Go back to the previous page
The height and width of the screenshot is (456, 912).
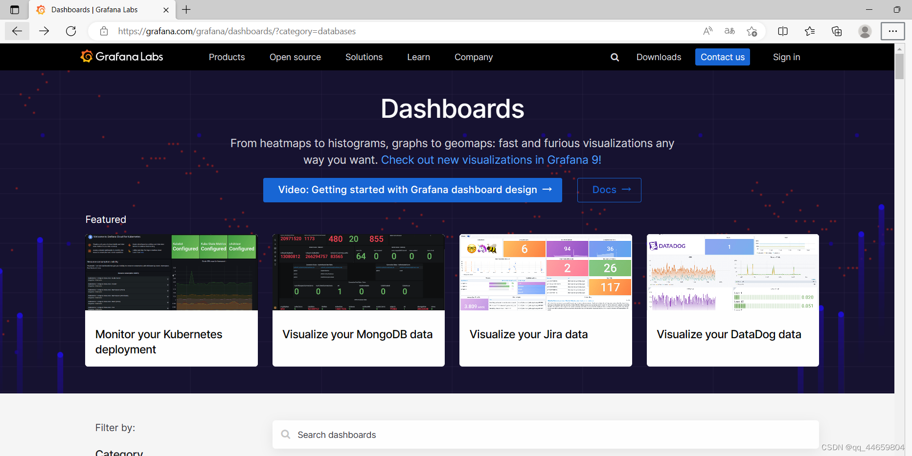(17, 31)
